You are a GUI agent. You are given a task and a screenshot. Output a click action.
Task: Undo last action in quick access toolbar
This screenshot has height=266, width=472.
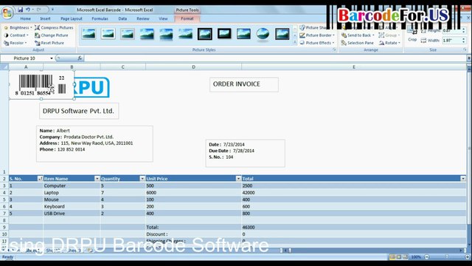coord(28,10)
